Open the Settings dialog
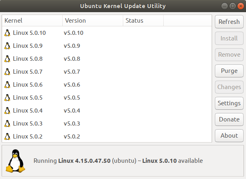Screen dimensions: 246x179 point(229,103)
